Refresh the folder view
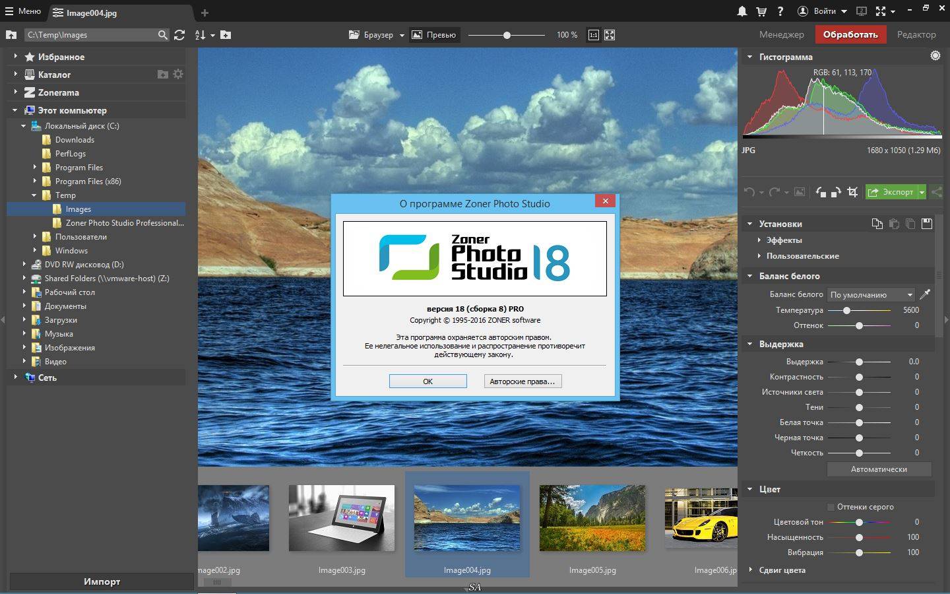The width and height of the screenshot is (950, 594). tap(179, 35)
